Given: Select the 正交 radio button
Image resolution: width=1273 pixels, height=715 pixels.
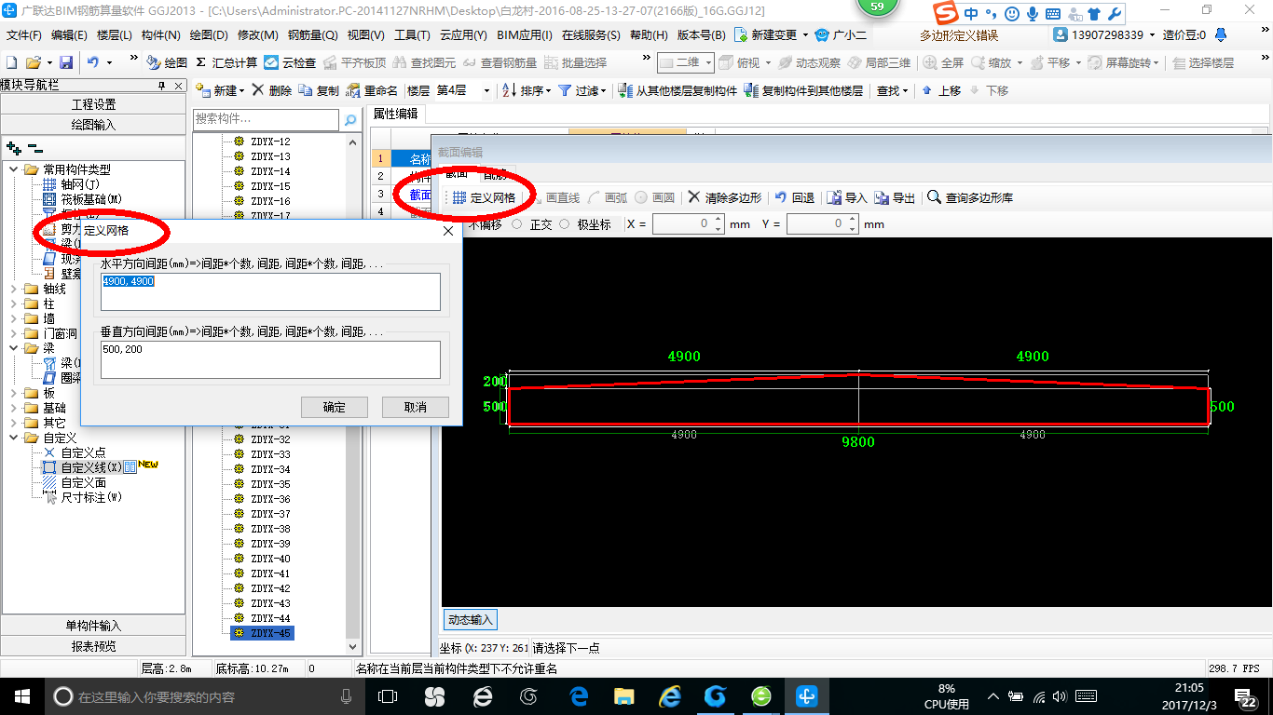Looking at the screenshot, I should [x=517, y=224].
